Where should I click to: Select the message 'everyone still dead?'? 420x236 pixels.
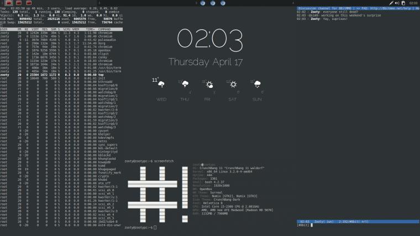point(341,12)
